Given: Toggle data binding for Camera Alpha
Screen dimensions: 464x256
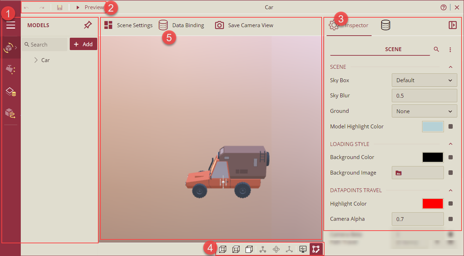Looking at the screenshot, I should [451, 219].
